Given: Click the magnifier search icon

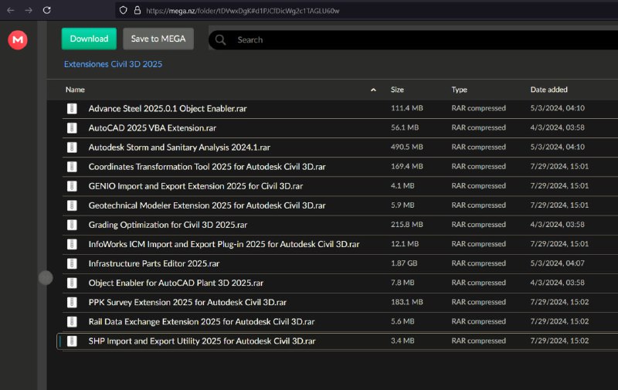Looking at the screenshot, I should [221, 40].
